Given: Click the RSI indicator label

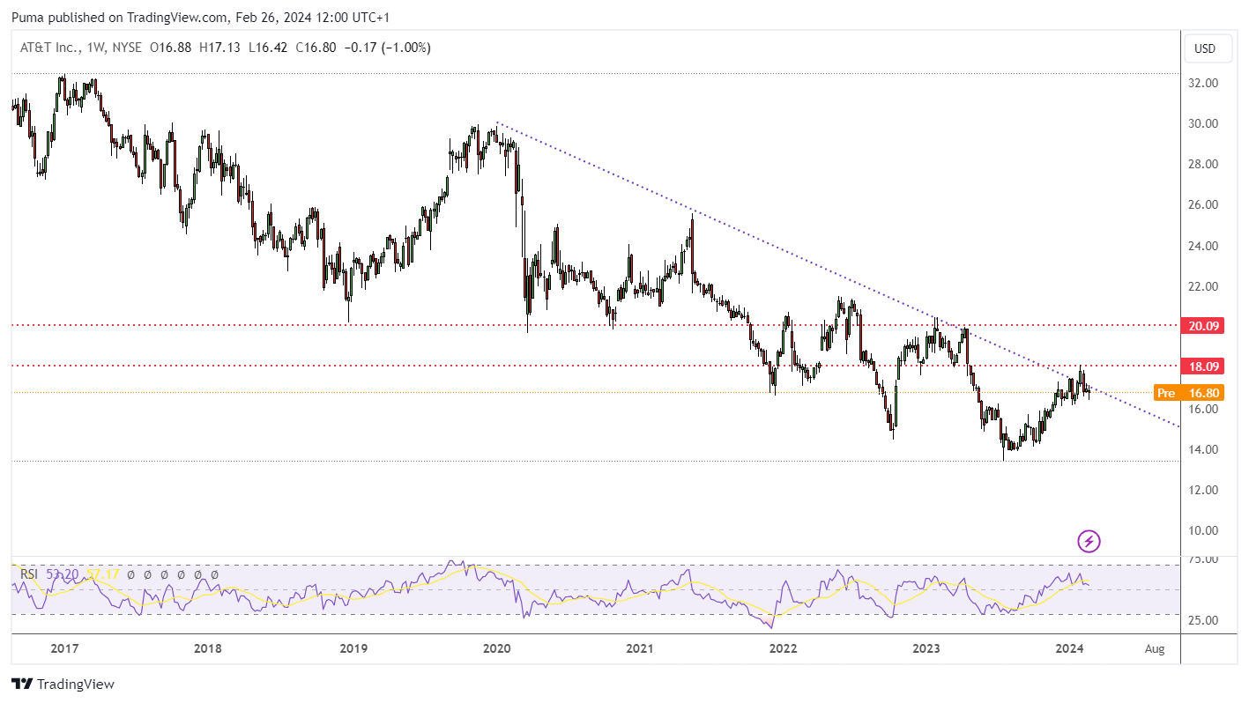Looking at the screenshot, I should [x=29, y=574].
